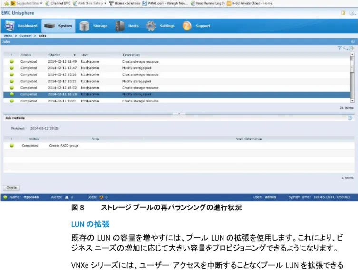The width and height of the screenshot is (358, 270).
Task: Click the green system health icon in status bar
Action: pos(5,197)
